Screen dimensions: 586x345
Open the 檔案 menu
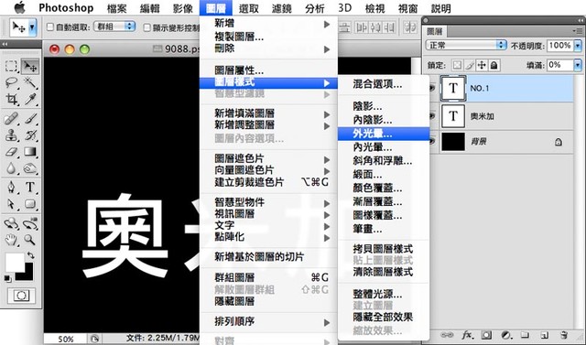tap(117, 8)
